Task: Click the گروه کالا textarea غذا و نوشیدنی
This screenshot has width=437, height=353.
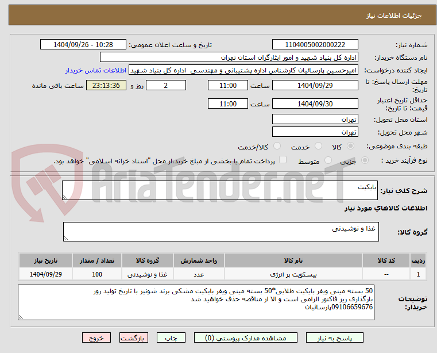Action: (221, 232)
